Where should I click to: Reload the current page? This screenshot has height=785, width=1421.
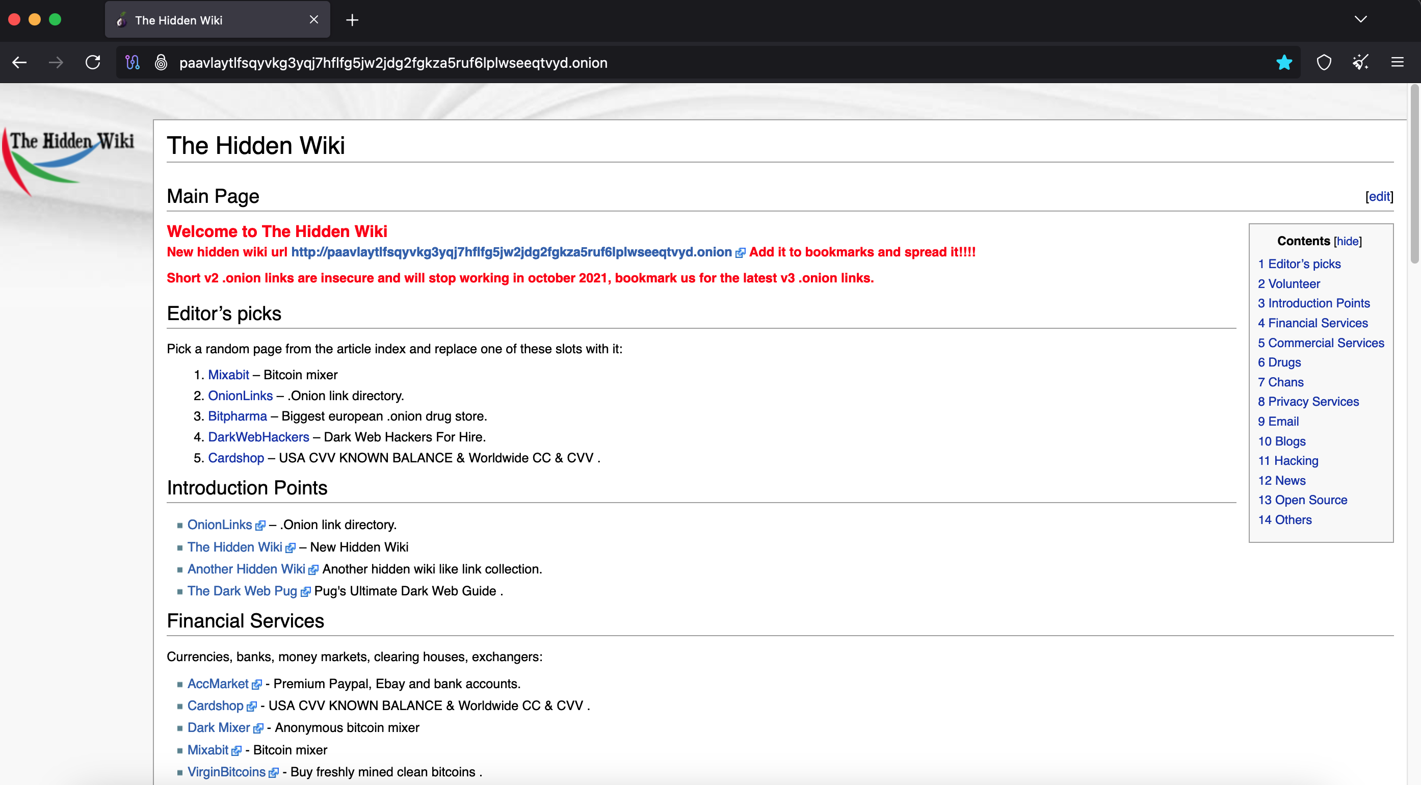tap(93, 62)
